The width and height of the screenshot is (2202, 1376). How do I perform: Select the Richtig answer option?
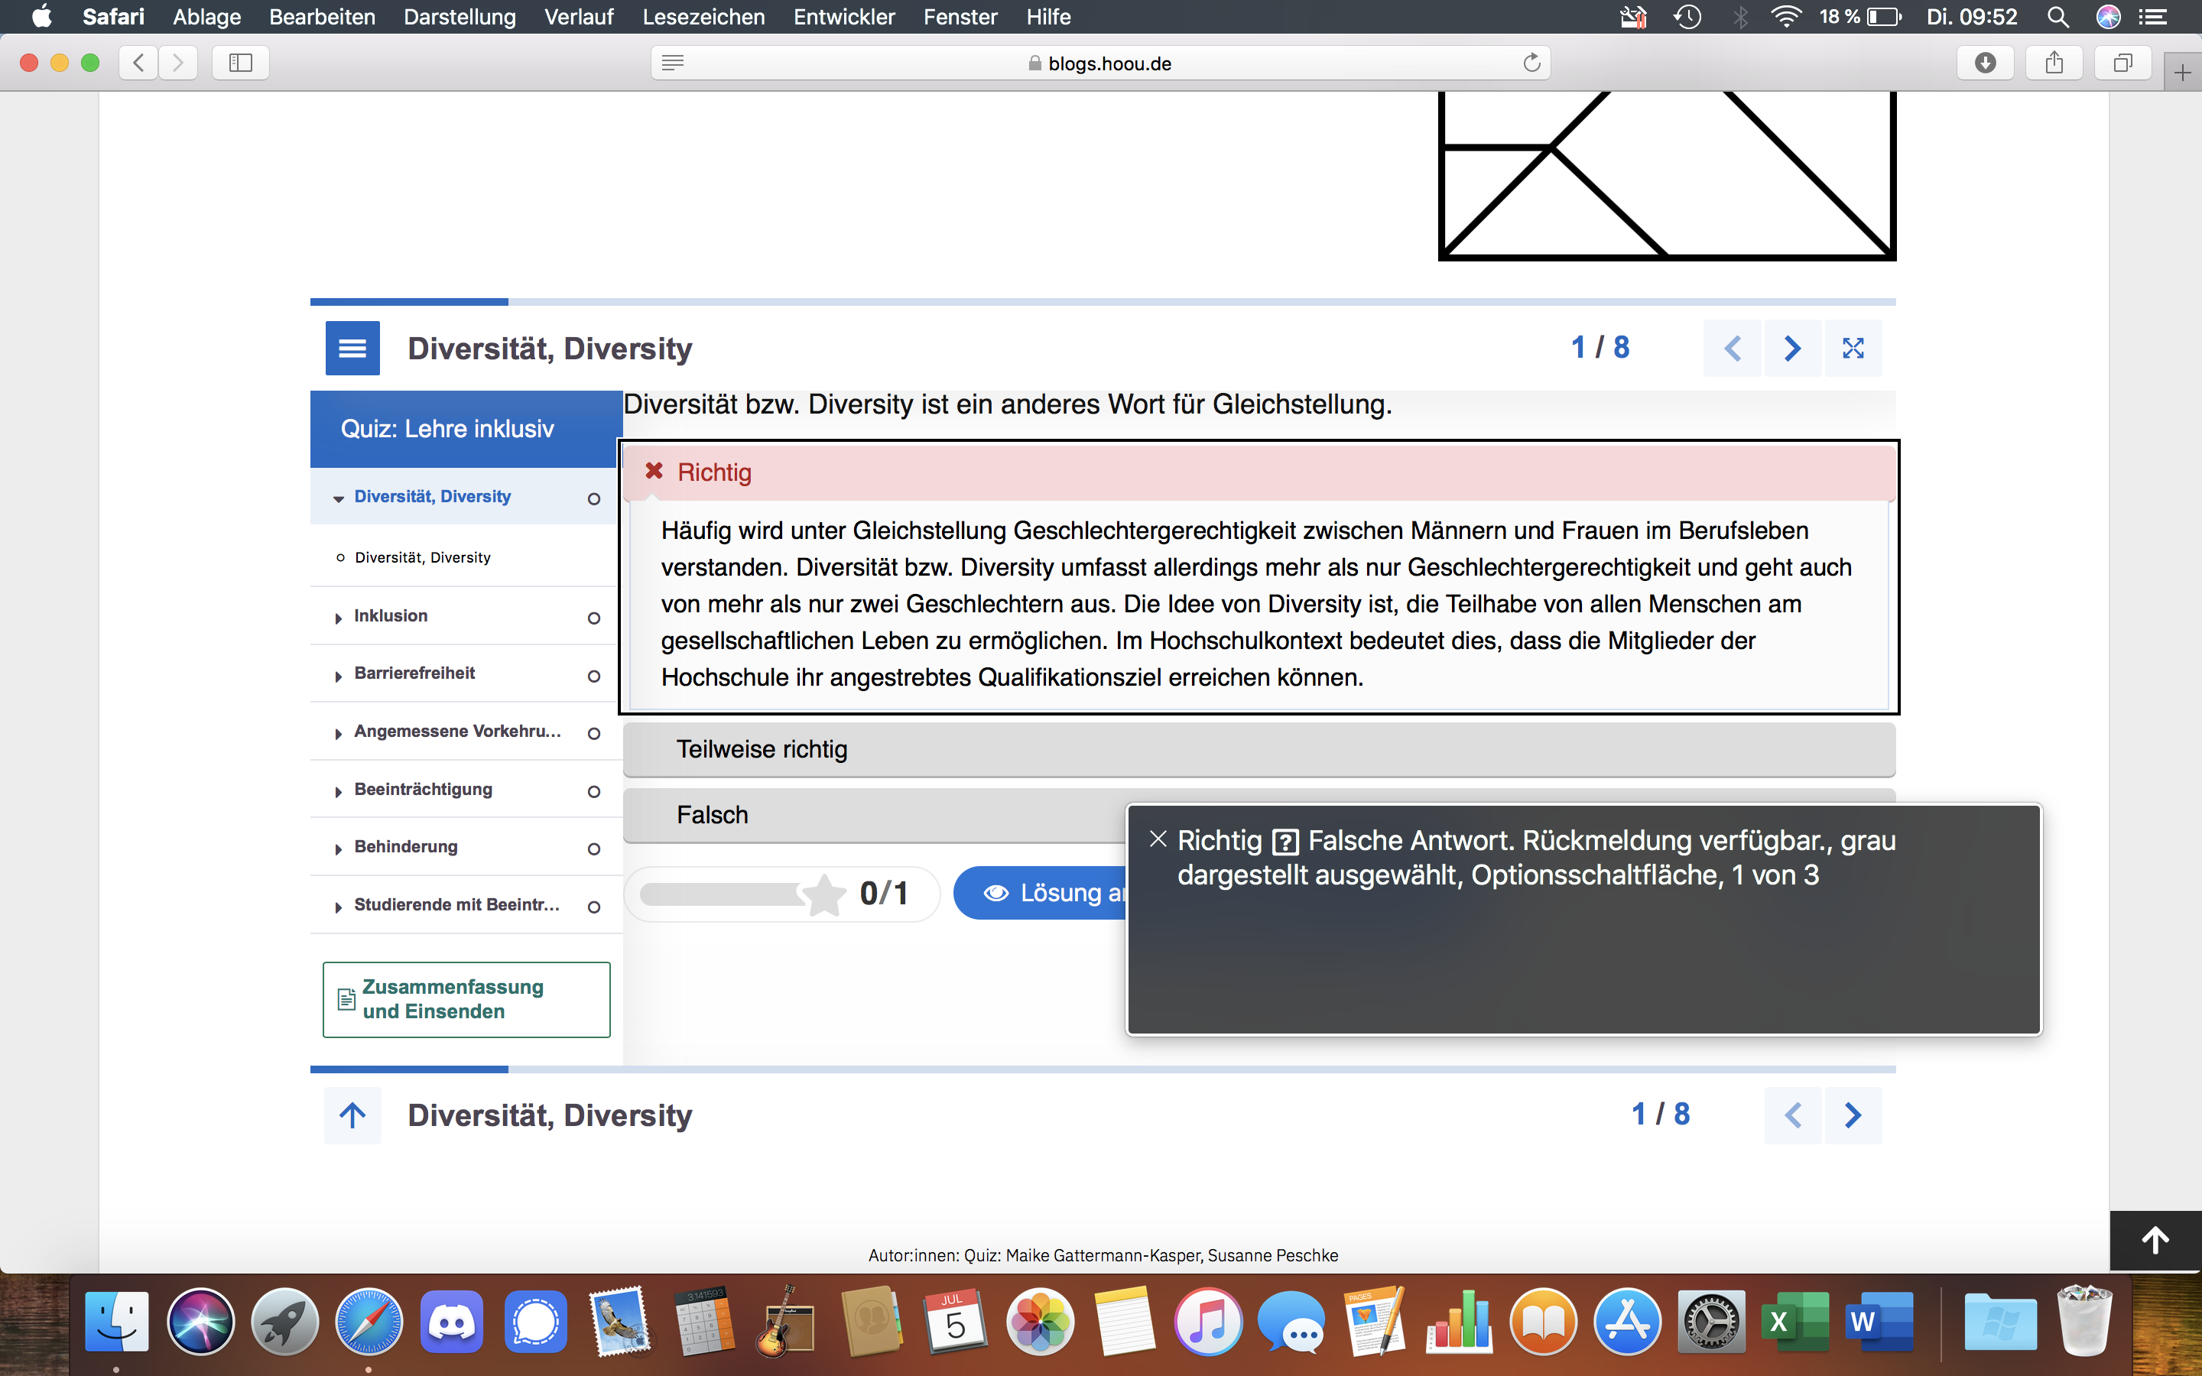point(1259,472)
